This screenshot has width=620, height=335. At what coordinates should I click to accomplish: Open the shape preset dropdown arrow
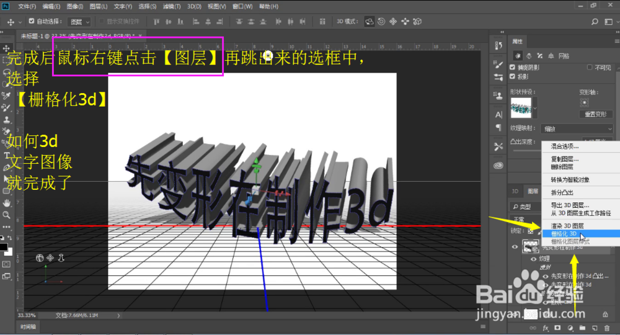tap(535, 108)
